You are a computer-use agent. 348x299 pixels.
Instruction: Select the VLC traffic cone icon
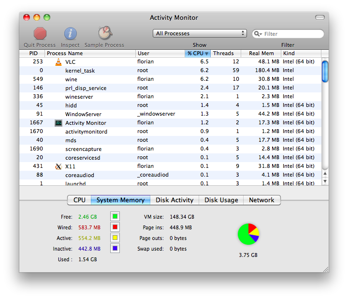tap(58, 62)
